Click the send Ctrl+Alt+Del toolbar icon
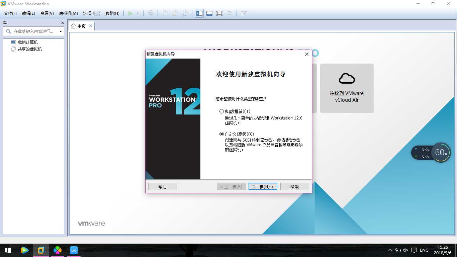 [151, 13]
